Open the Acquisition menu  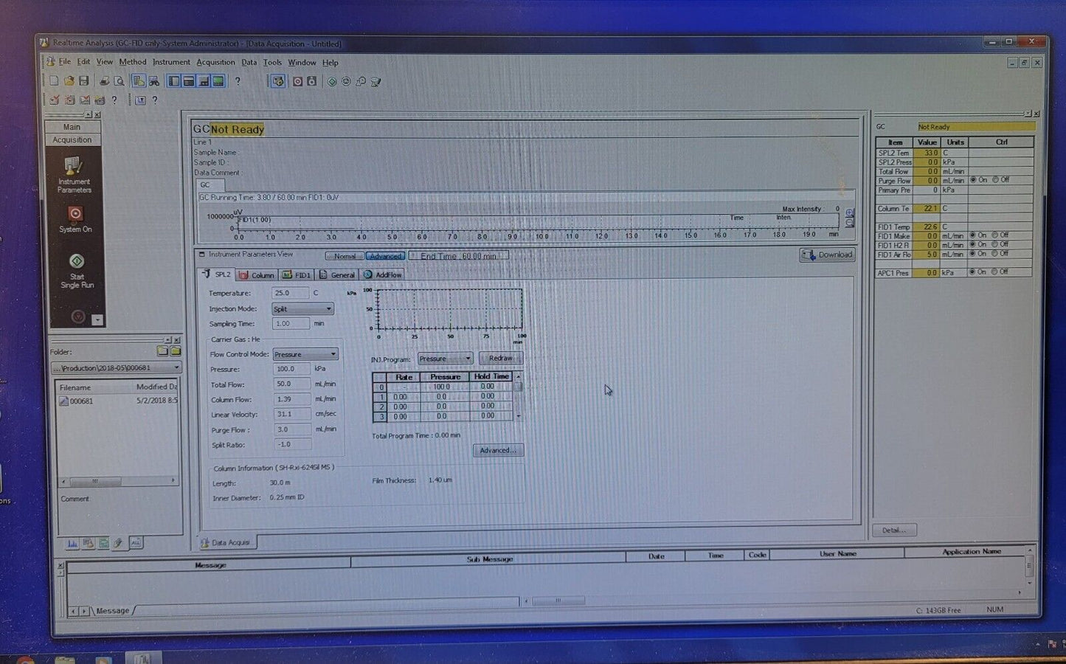[215, 63]
